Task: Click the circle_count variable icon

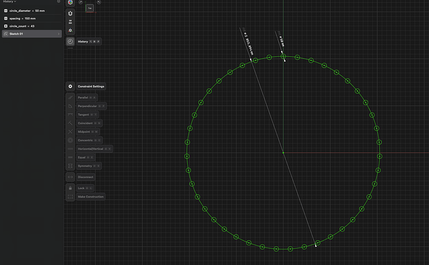Action: tap(6, 26)
